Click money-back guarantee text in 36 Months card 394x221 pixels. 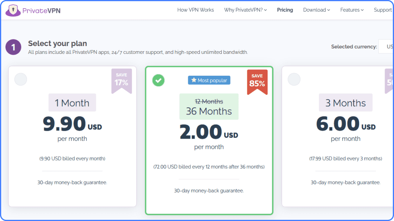(x=209, y=191)
